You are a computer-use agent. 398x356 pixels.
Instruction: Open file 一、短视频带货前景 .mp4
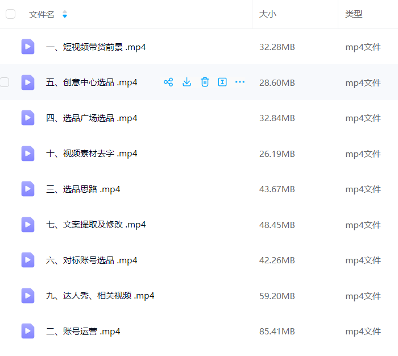[x=96, y=47]
